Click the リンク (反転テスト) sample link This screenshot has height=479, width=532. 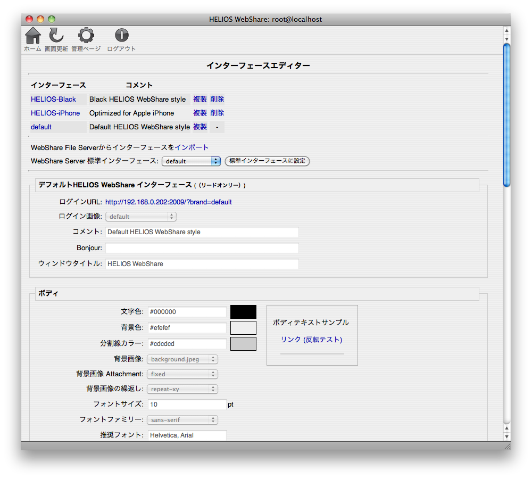tap(311, 340)
